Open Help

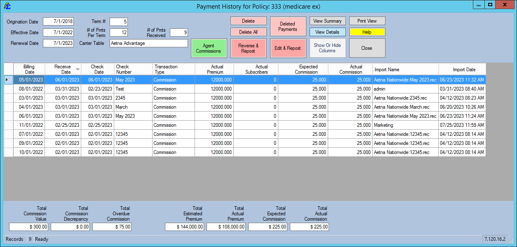367,32
